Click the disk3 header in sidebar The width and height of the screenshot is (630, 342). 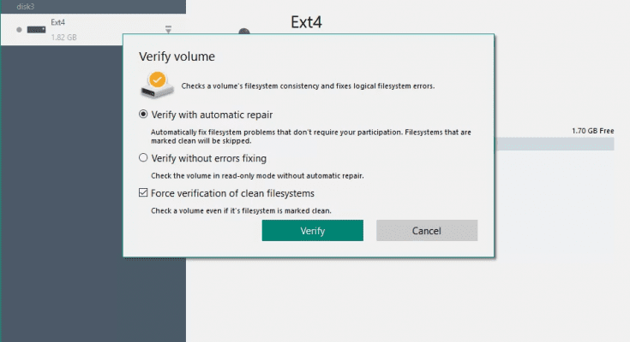[26, 7]
